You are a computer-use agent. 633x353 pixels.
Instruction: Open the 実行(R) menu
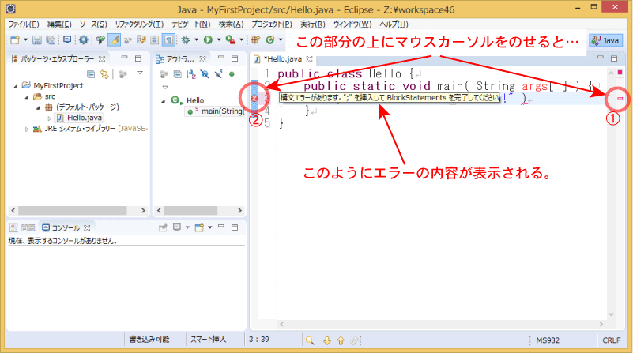(313, 24)
